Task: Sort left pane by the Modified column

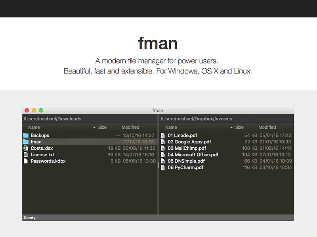Action: 130,127
